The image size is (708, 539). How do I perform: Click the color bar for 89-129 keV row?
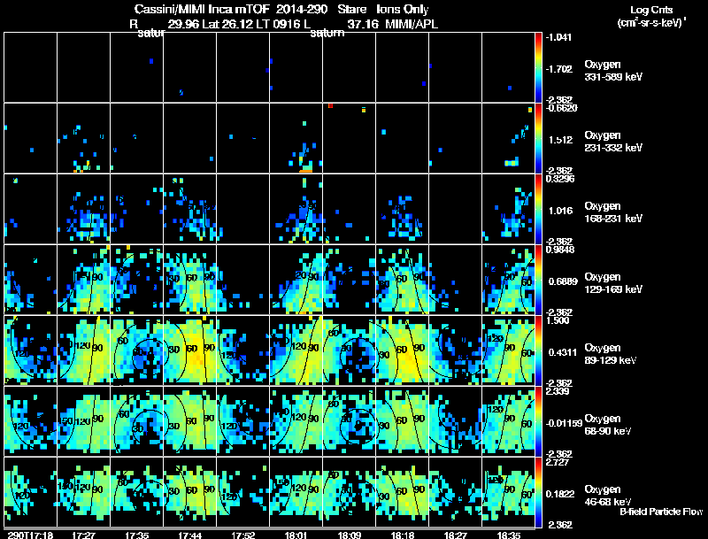coord(538,350)
